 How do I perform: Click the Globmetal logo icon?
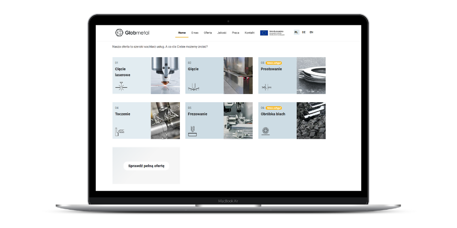[119, 33]
